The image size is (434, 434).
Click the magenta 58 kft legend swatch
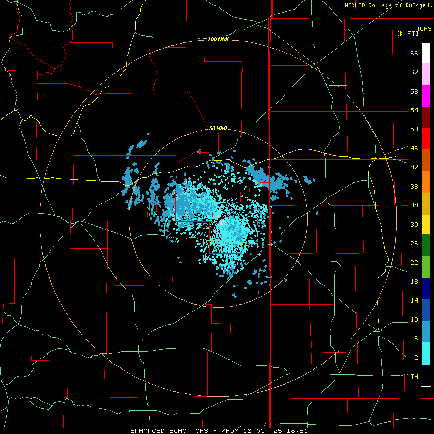click(426, 96)
